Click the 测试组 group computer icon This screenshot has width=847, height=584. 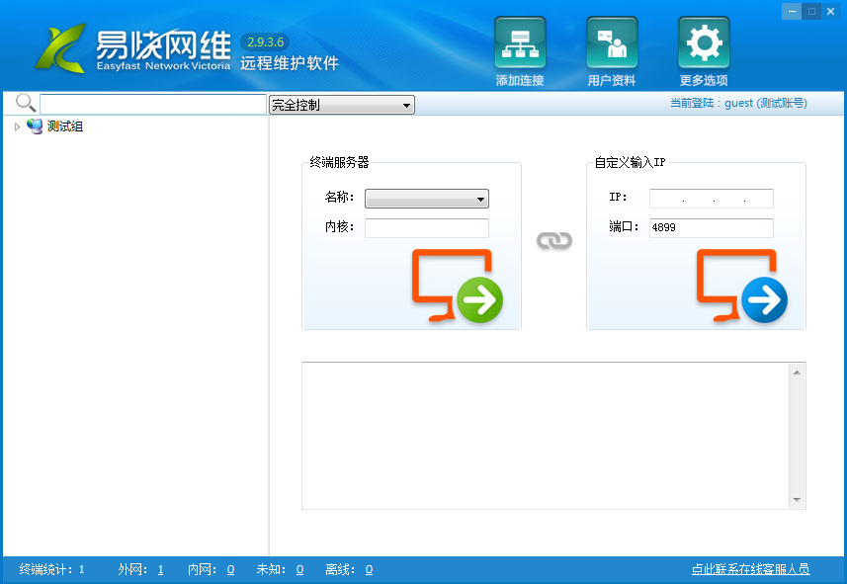pyautogui.click(x=35, y=126)
